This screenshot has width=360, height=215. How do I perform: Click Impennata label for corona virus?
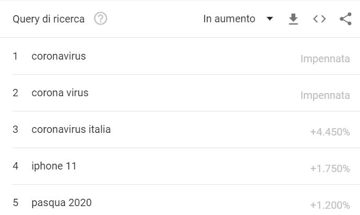coord(325,95)
